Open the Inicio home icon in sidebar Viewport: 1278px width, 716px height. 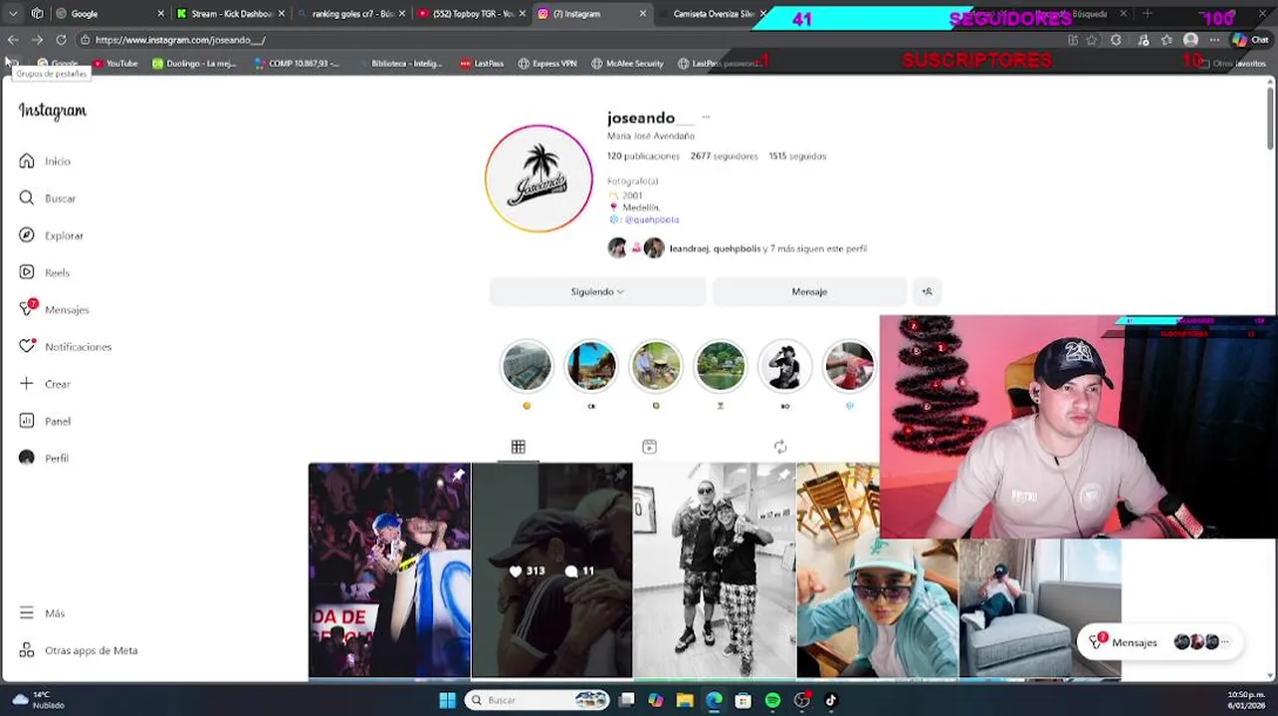27,161
